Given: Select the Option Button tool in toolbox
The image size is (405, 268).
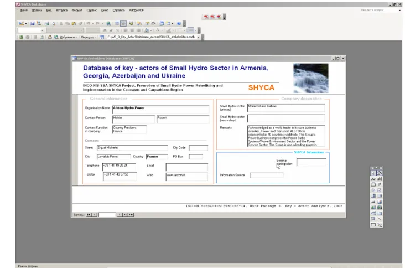Looking at the screenshot, I should point(373,190).
